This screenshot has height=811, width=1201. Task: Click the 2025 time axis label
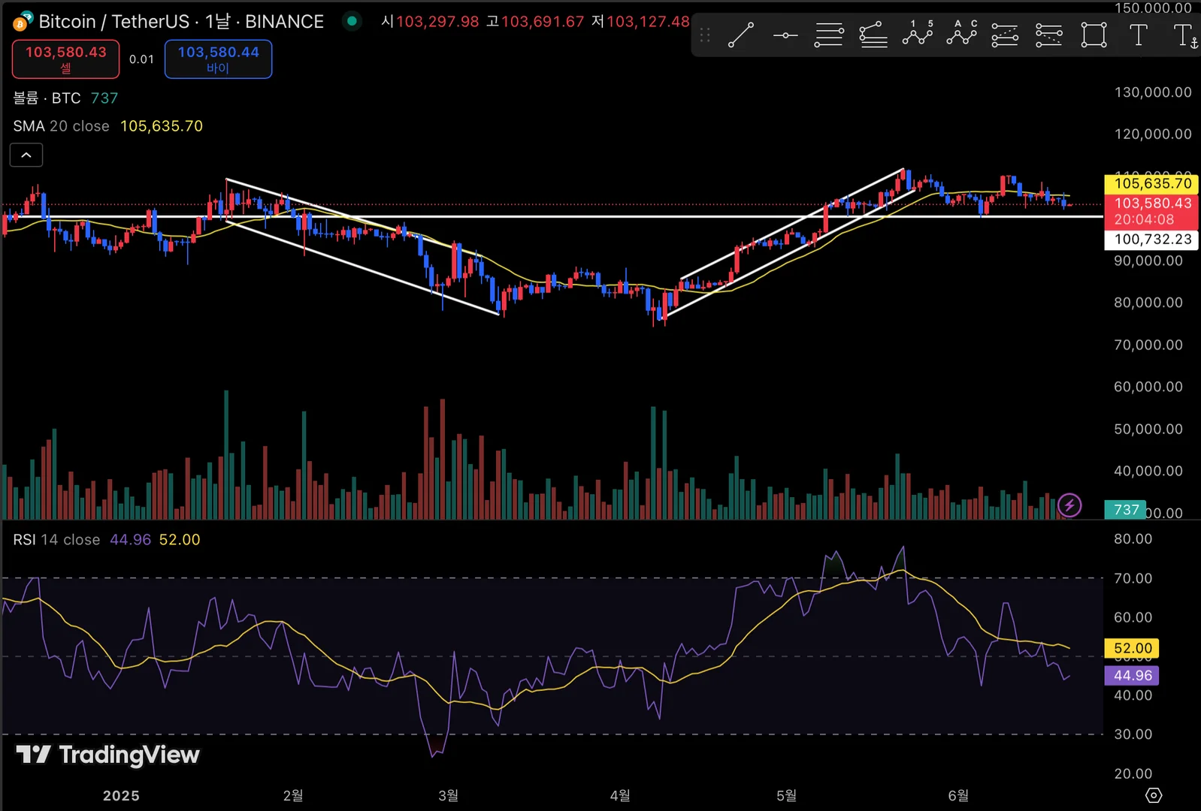pos(121,796)
